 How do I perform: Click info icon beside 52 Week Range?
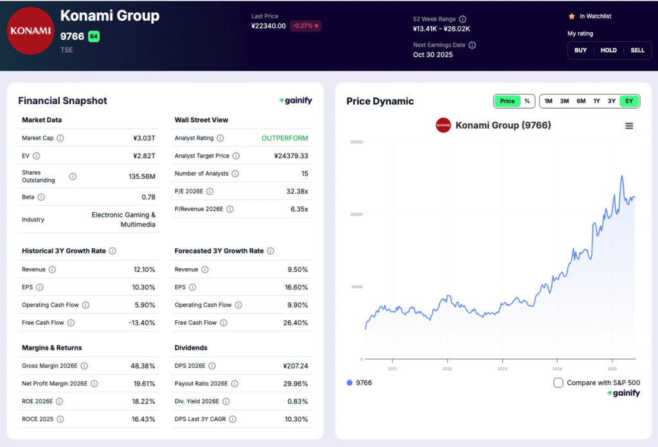click(x=463, y=19)
